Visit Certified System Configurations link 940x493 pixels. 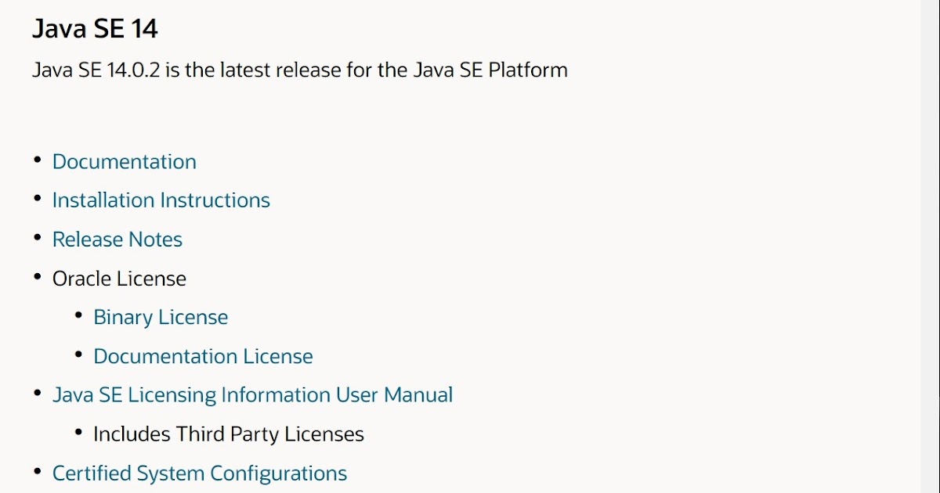click(x=200, y=473)
